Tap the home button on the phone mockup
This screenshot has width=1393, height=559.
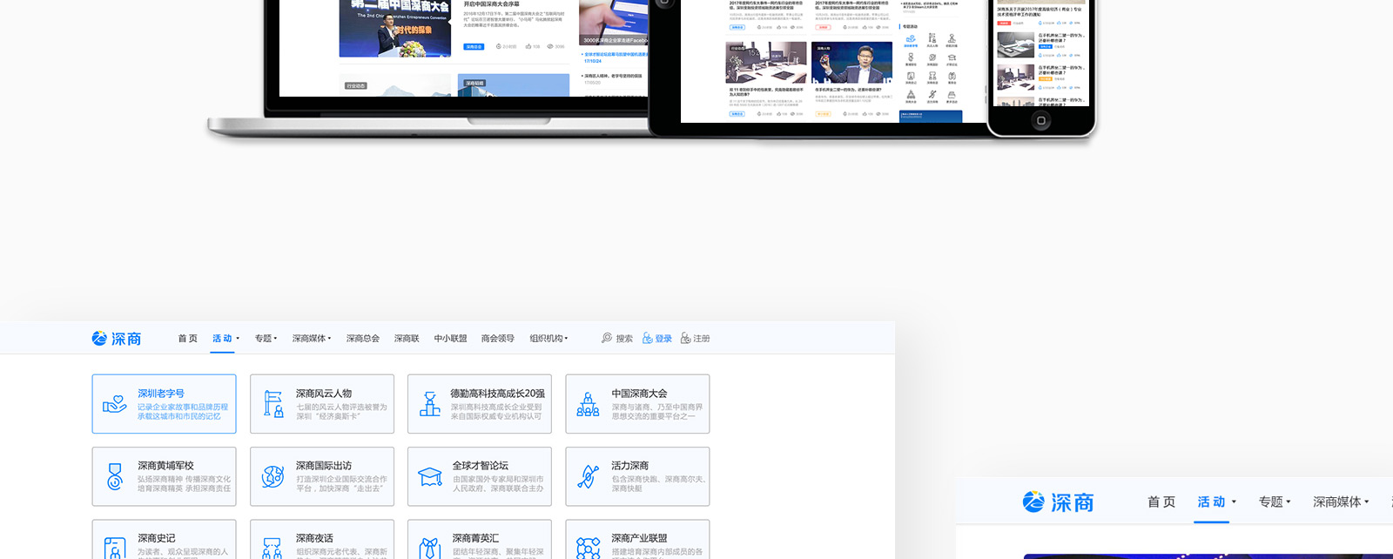[1041, 121]
